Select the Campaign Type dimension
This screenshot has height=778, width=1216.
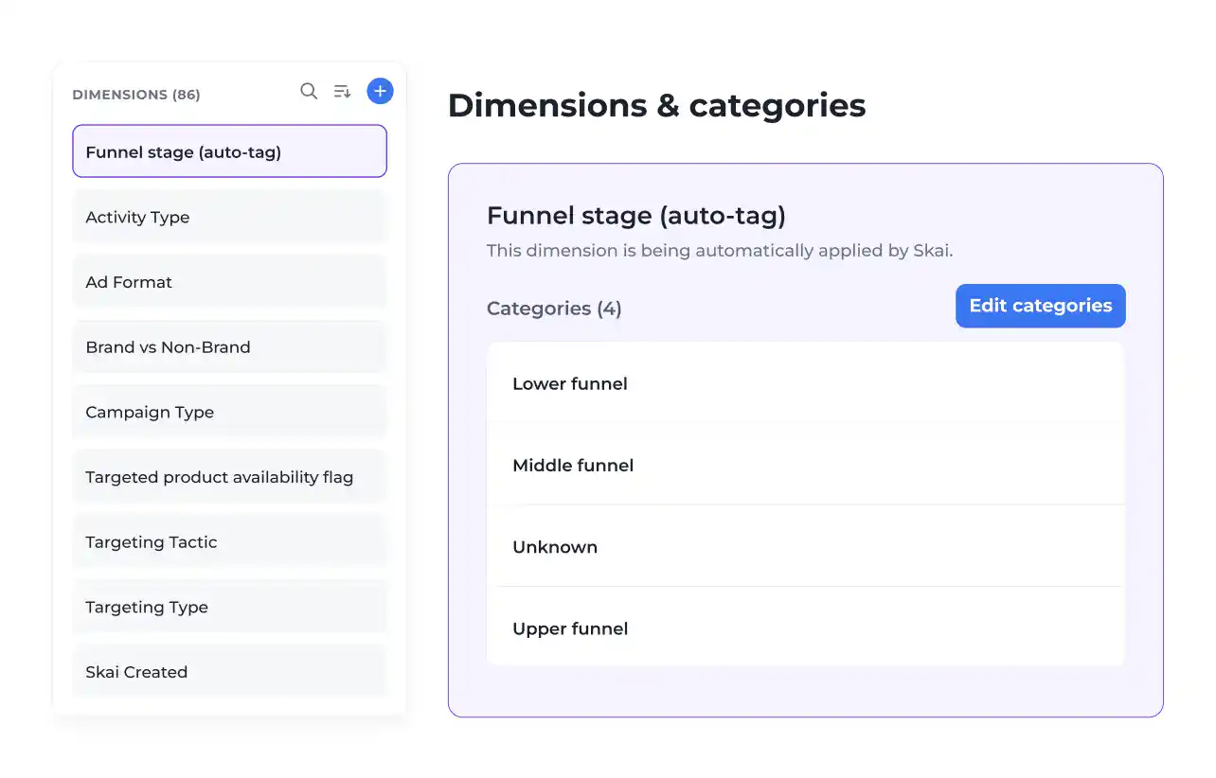[x=230, y=412]
